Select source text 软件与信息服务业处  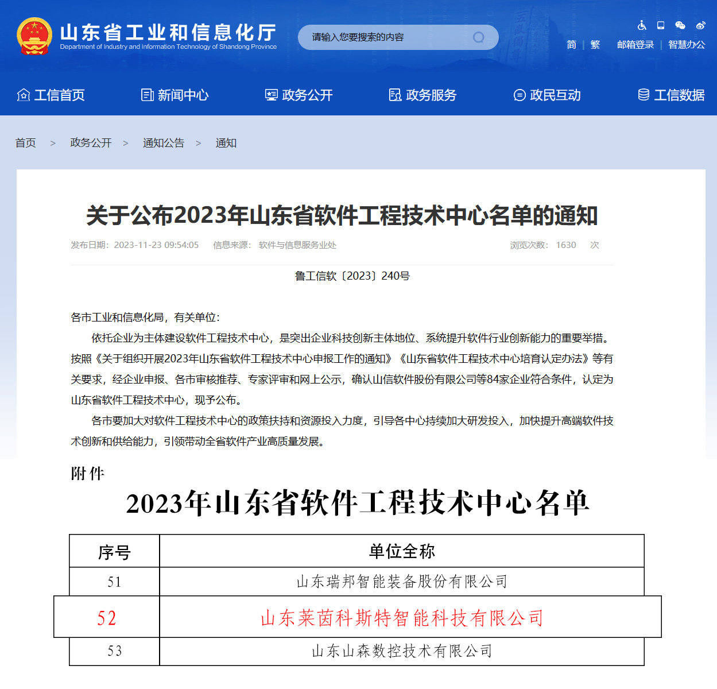tap(297, 245)
